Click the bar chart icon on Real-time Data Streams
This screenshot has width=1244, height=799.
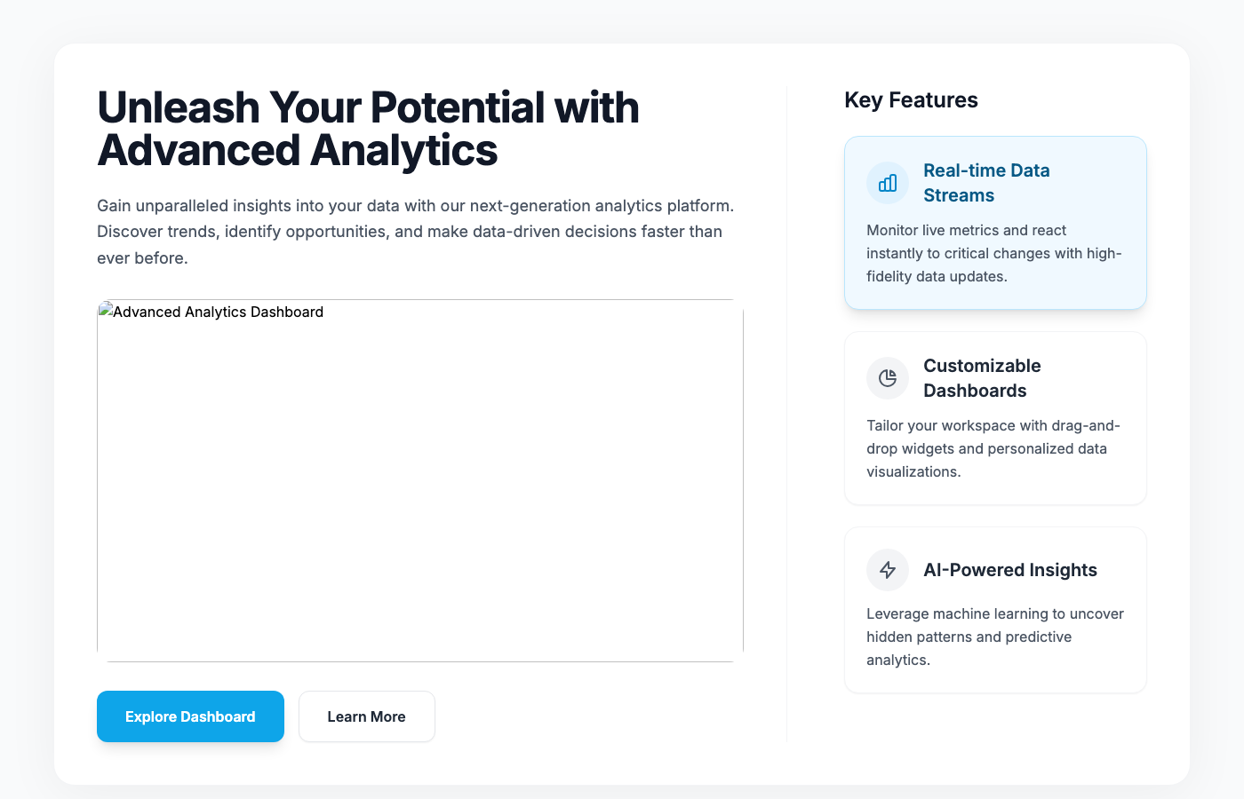[x=887, y=182]
